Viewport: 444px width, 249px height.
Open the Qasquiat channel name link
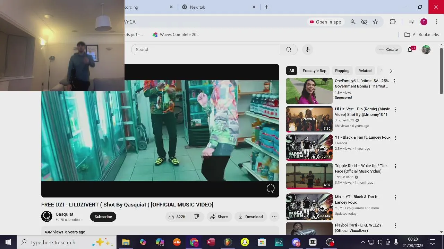[65, 214]
